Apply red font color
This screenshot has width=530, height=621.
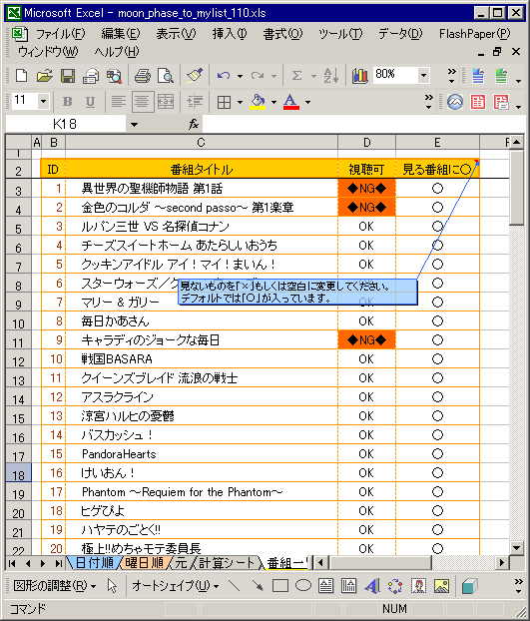[290, 102]
